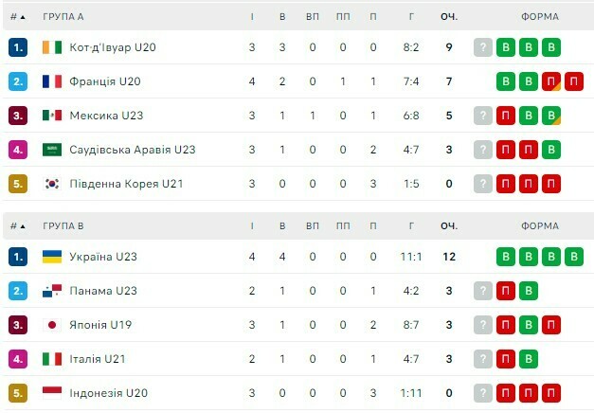Click the Ukraine U23 flag icon
Image resolution: width=594 pixels, height=413 pixels.
[x=51, y=257]
